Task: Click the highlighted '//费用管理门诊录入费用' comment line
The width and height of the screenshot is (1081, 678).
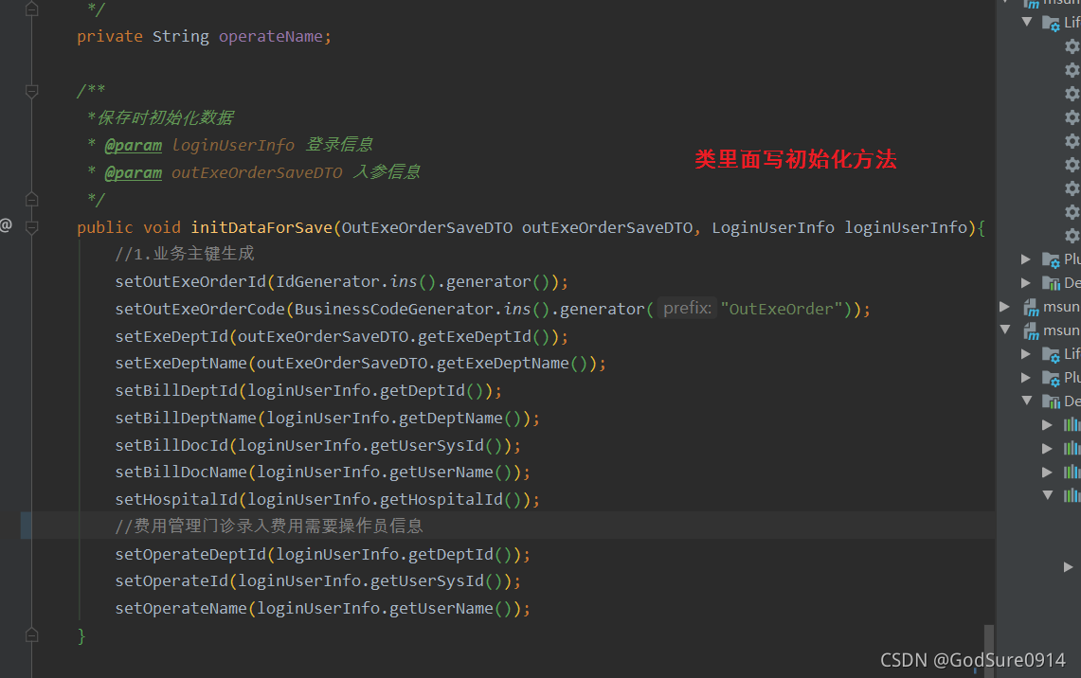Action: point(269,526)
